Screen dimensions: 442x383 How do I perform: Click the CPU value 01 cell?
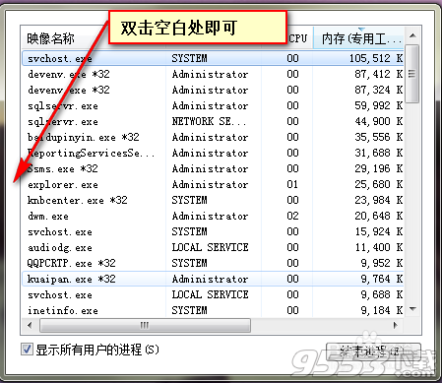pos(292,184)
